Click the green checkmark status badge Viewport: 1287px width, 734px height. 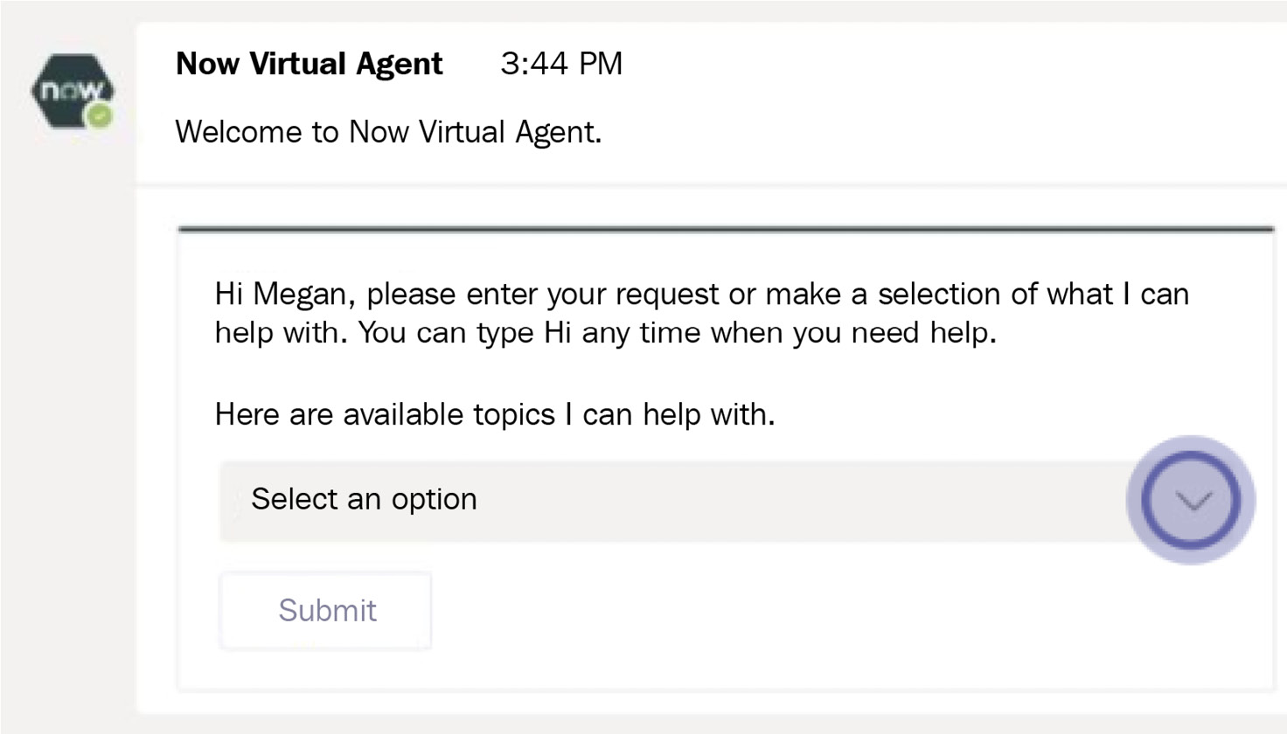(x=101, y=115)
